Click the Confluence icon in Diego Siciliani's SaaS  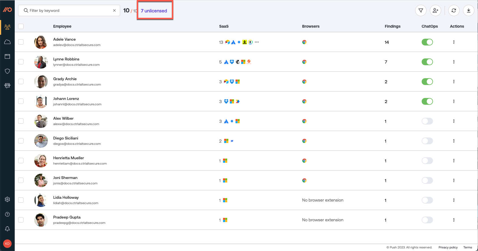pyautogui.click(x=232, y=141)
